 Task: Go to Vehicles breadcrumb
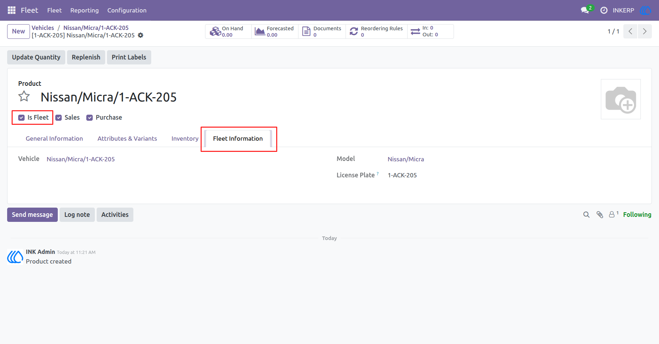tap(43, 28)
